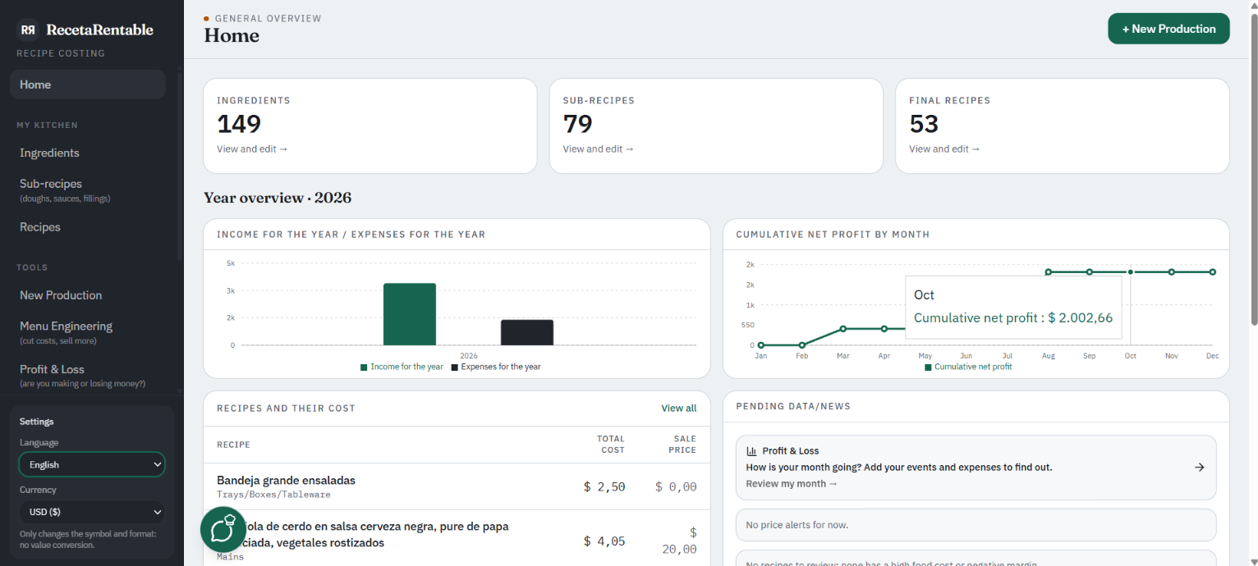Image resolution: width=1258 pixels, height=566 pixels.
Task: Open the Sub-recipes 79 card
Action: click(x=716, y=126)
